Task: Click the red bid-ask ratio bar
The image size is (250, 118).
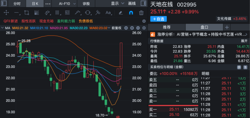Action: pos(173,106)
